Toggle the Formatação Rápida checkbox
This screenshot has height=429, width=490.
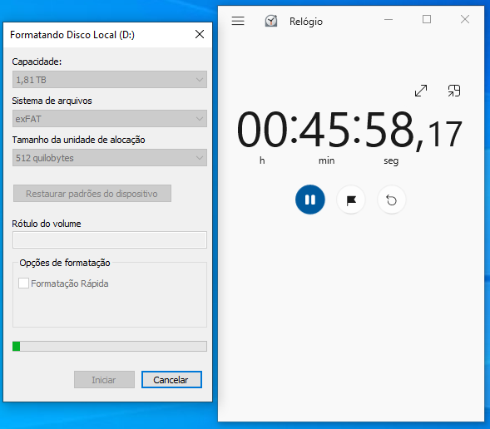(x=24, y=284)
